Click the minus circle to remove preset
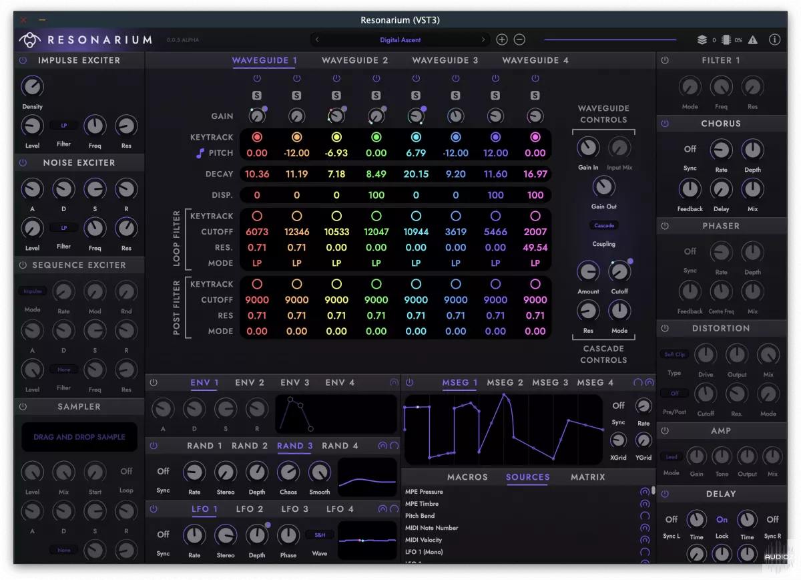 tap(519, 40)
